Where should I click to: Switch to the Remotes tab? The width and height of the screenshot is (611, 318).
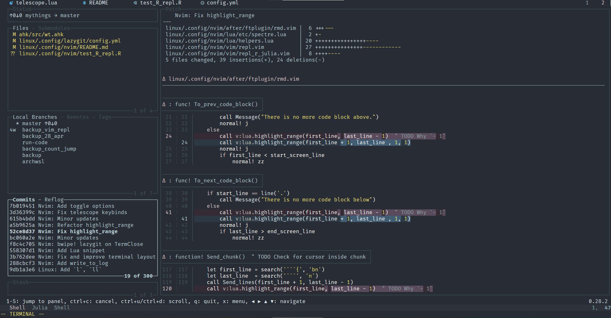78,117
